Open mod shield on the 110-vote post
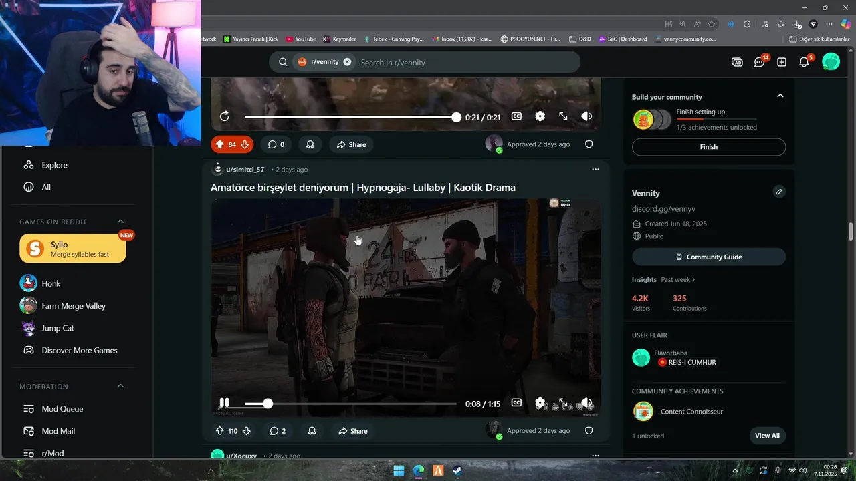This screenshot has height=481, width=856. (589, 431)
